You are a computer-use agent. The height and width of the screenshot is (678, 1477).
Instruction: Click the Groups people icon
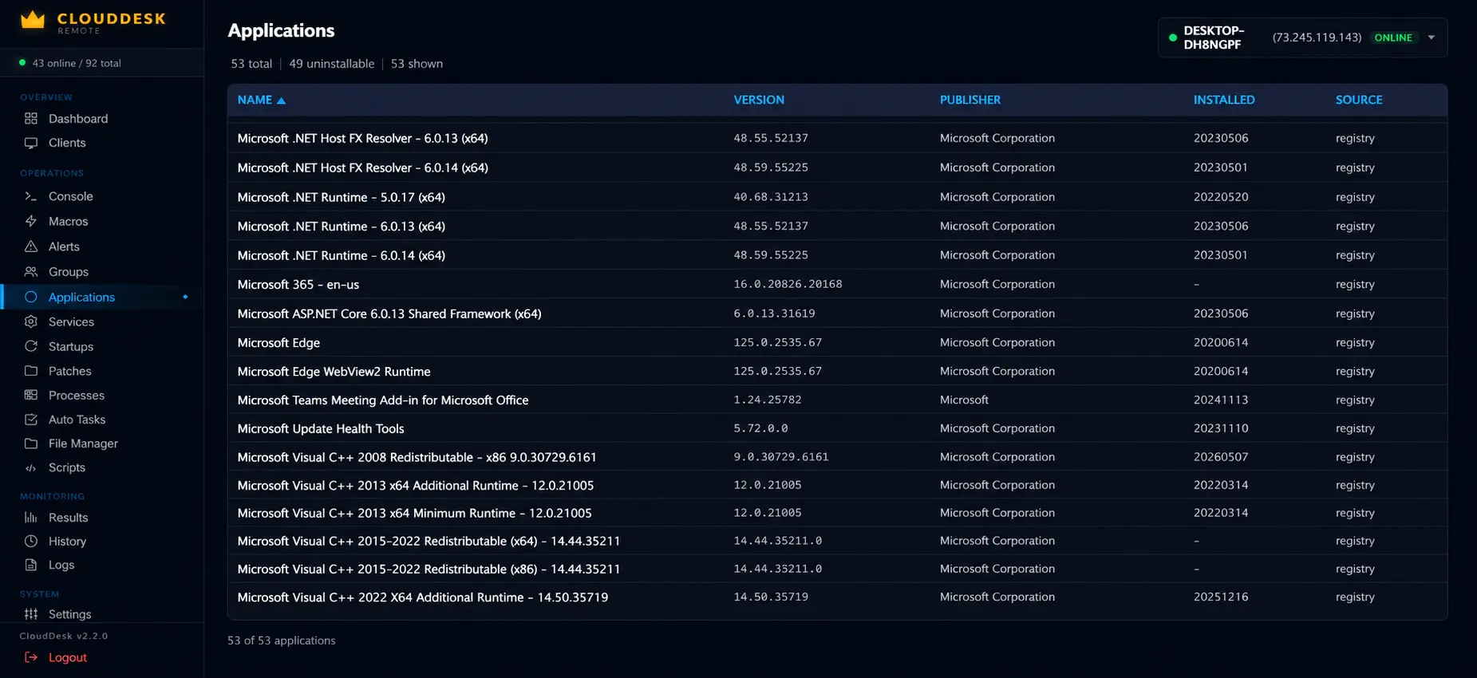(x=31, y=272)
